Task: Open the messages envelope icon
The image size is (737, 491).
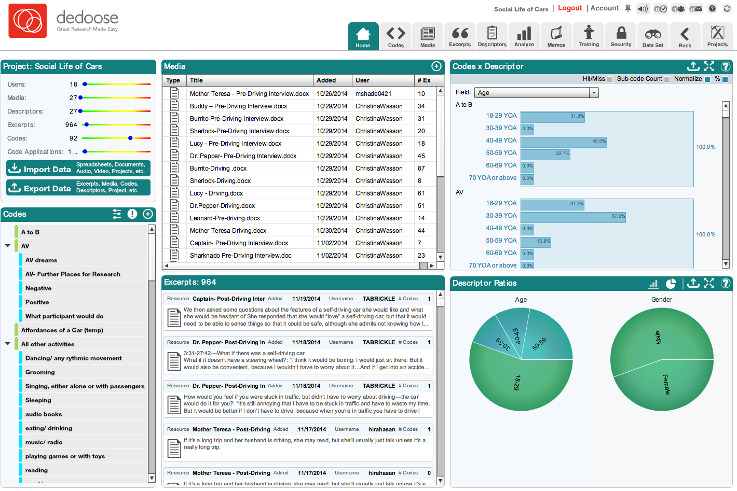Action: [x=696, y=9]
